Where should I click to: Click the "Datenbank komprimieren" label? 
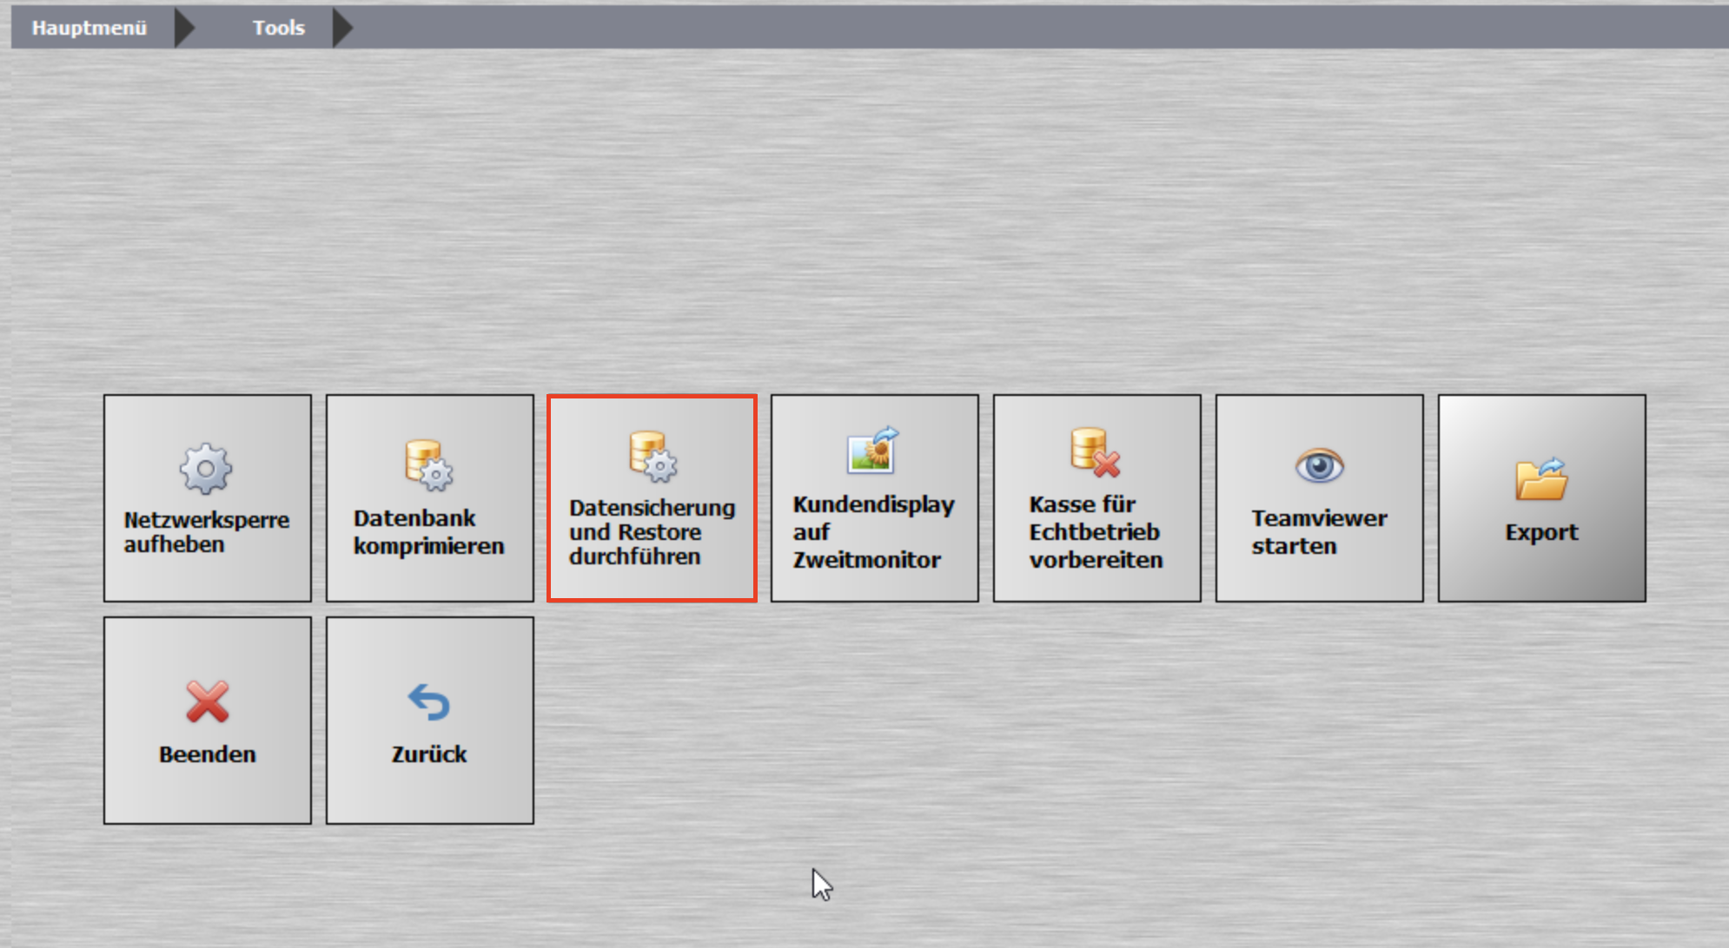428,532
